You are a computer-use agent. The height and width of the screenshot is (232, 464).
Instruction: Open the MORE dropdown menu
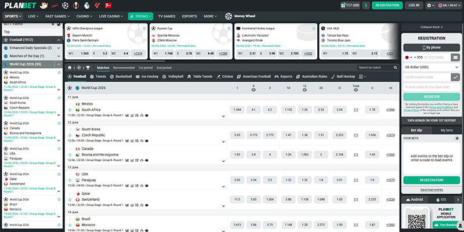pyautogui.click(x=211, y=16)
